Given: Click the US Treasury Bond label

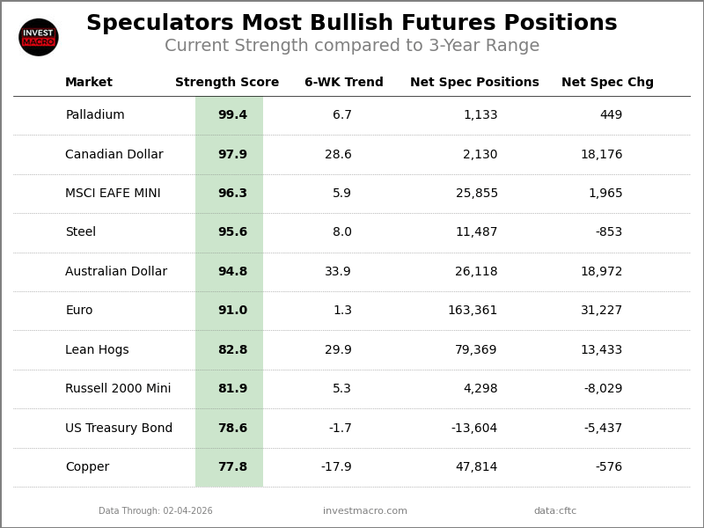Looking at the screenshot, I should point(119,429).
